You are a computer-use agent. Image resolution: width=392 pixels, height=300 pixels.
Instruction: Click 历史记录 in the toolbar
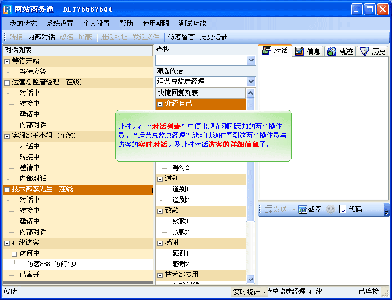[213, 37]
